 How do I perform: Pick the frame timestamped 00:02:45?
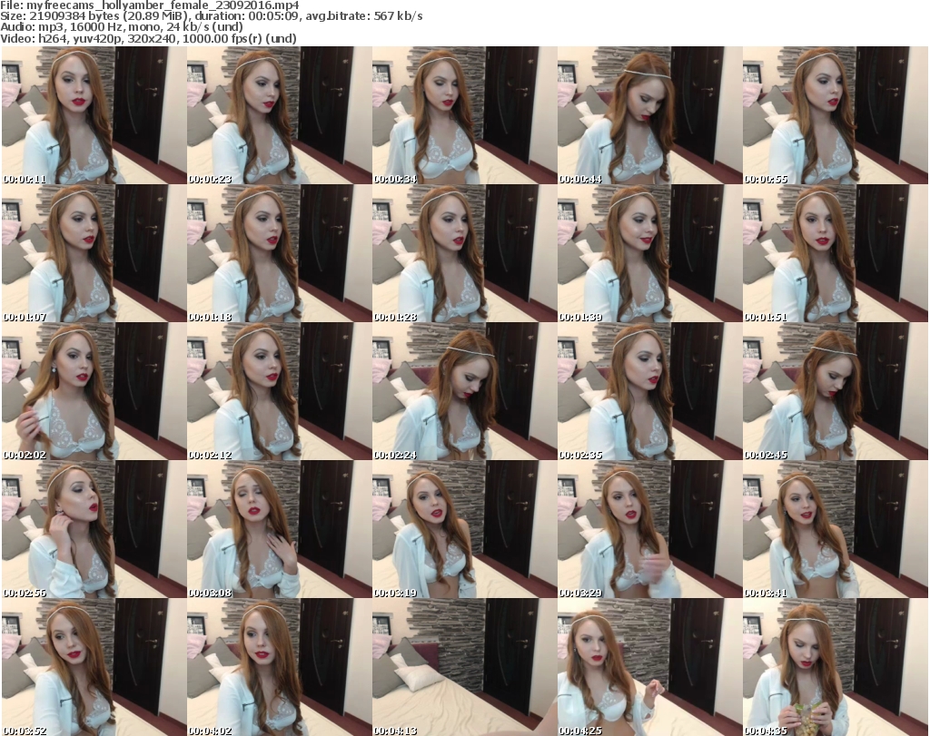836,392
